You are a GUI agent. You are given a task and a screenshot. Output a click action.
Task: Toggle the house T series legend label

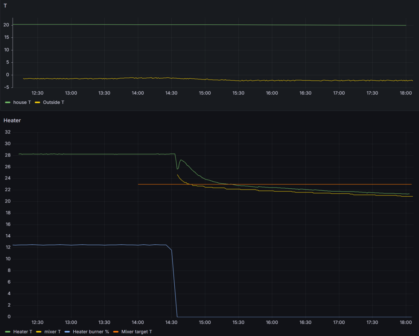[x=22, y=102]
